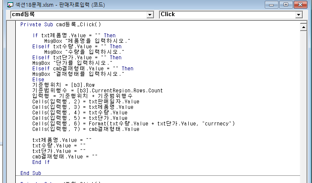Screen dimensions: 312x183
Task: Place cursor on the End Sub line
Action: point(31,173)
